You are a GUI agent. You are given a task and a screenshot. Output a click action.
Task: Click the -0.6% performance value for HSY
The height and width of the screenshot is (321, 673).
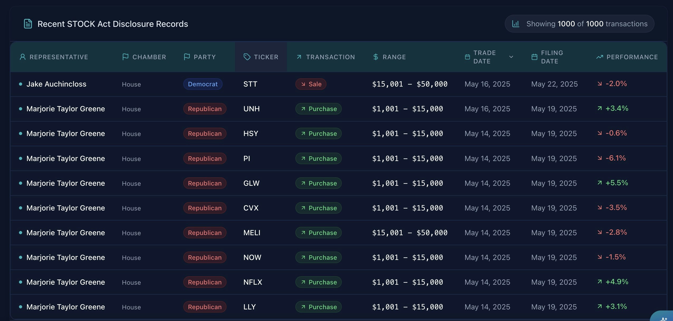616,133
